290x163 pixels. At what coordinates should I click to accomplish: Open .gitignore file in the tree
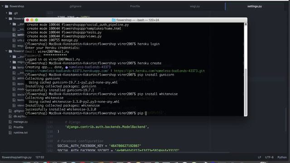click(19, 111)
